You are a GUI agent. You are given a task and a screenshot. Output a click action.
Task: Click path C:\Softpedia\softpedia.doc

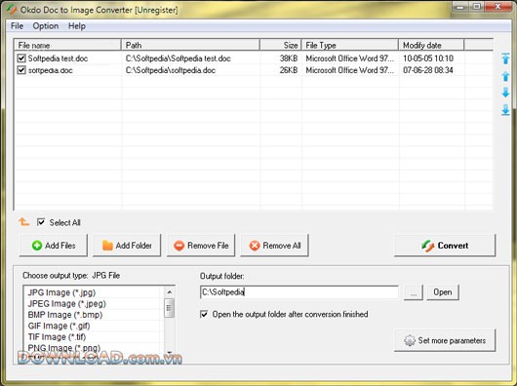[171, 70]
